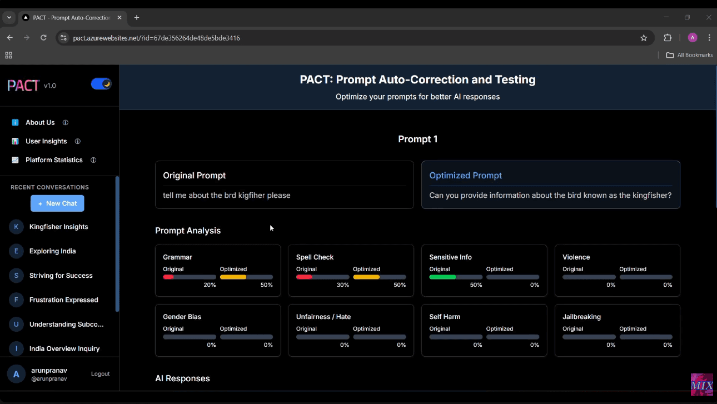This screenshot has width=717, height=404.
Task: Click the E avatar for Exploring India
Action: 16,251
